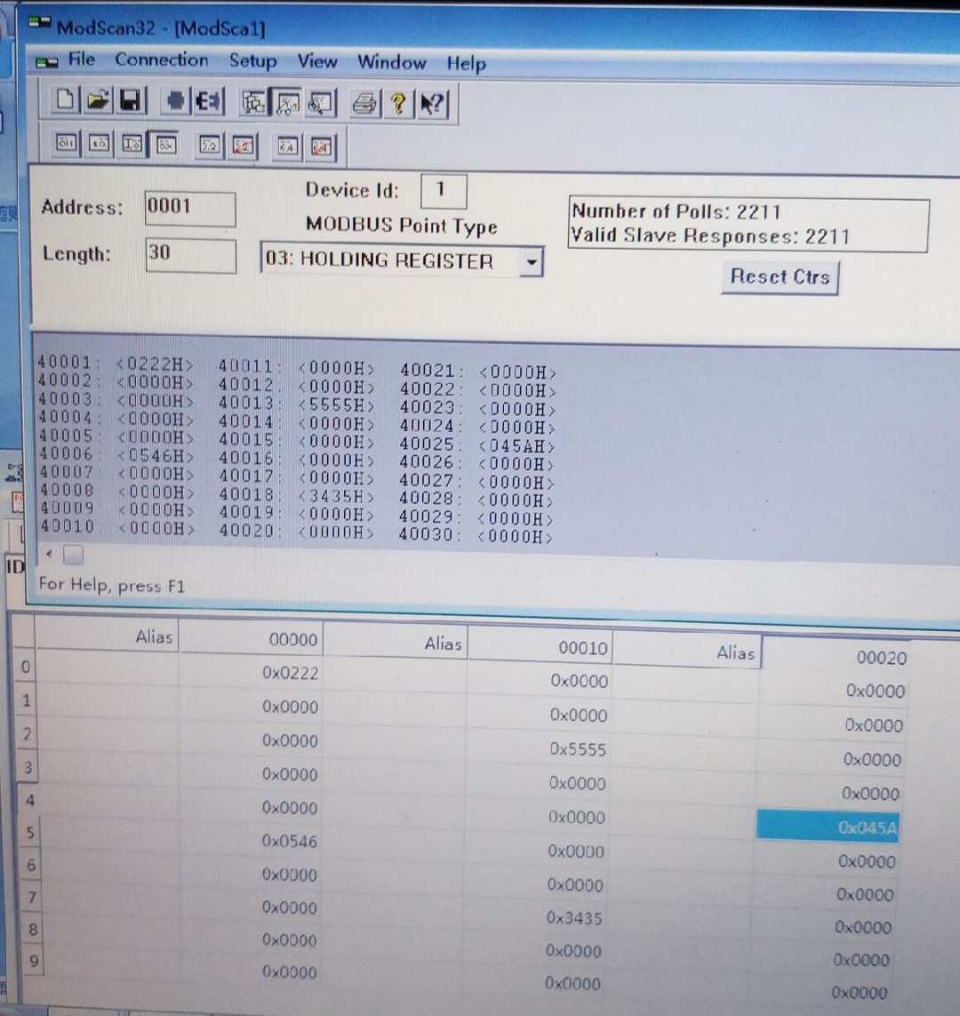Click the Disconnect toolbar icon
Screen dimensions: 960x1016
(x=209, y=101)
